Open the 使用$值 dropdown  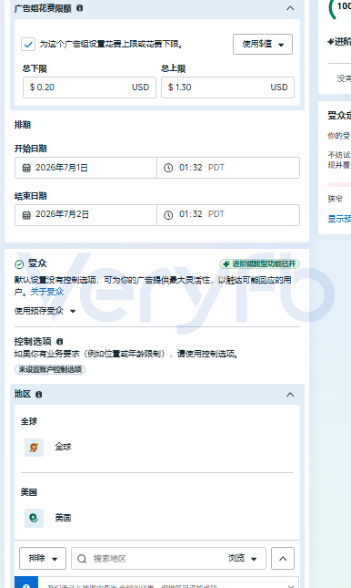tap(263, 45)
